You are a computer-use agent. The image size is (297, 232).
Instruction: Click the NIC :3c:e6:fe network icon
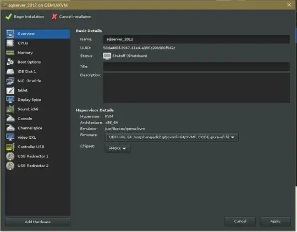point(10,81)
